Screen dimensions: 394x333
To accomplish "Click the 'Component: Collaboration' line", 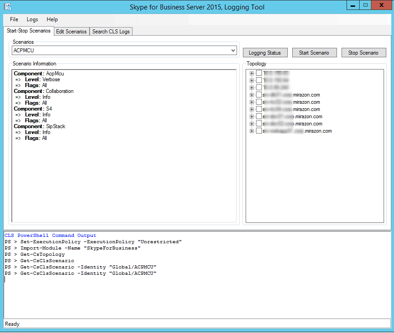I will (x=44, y=91).
